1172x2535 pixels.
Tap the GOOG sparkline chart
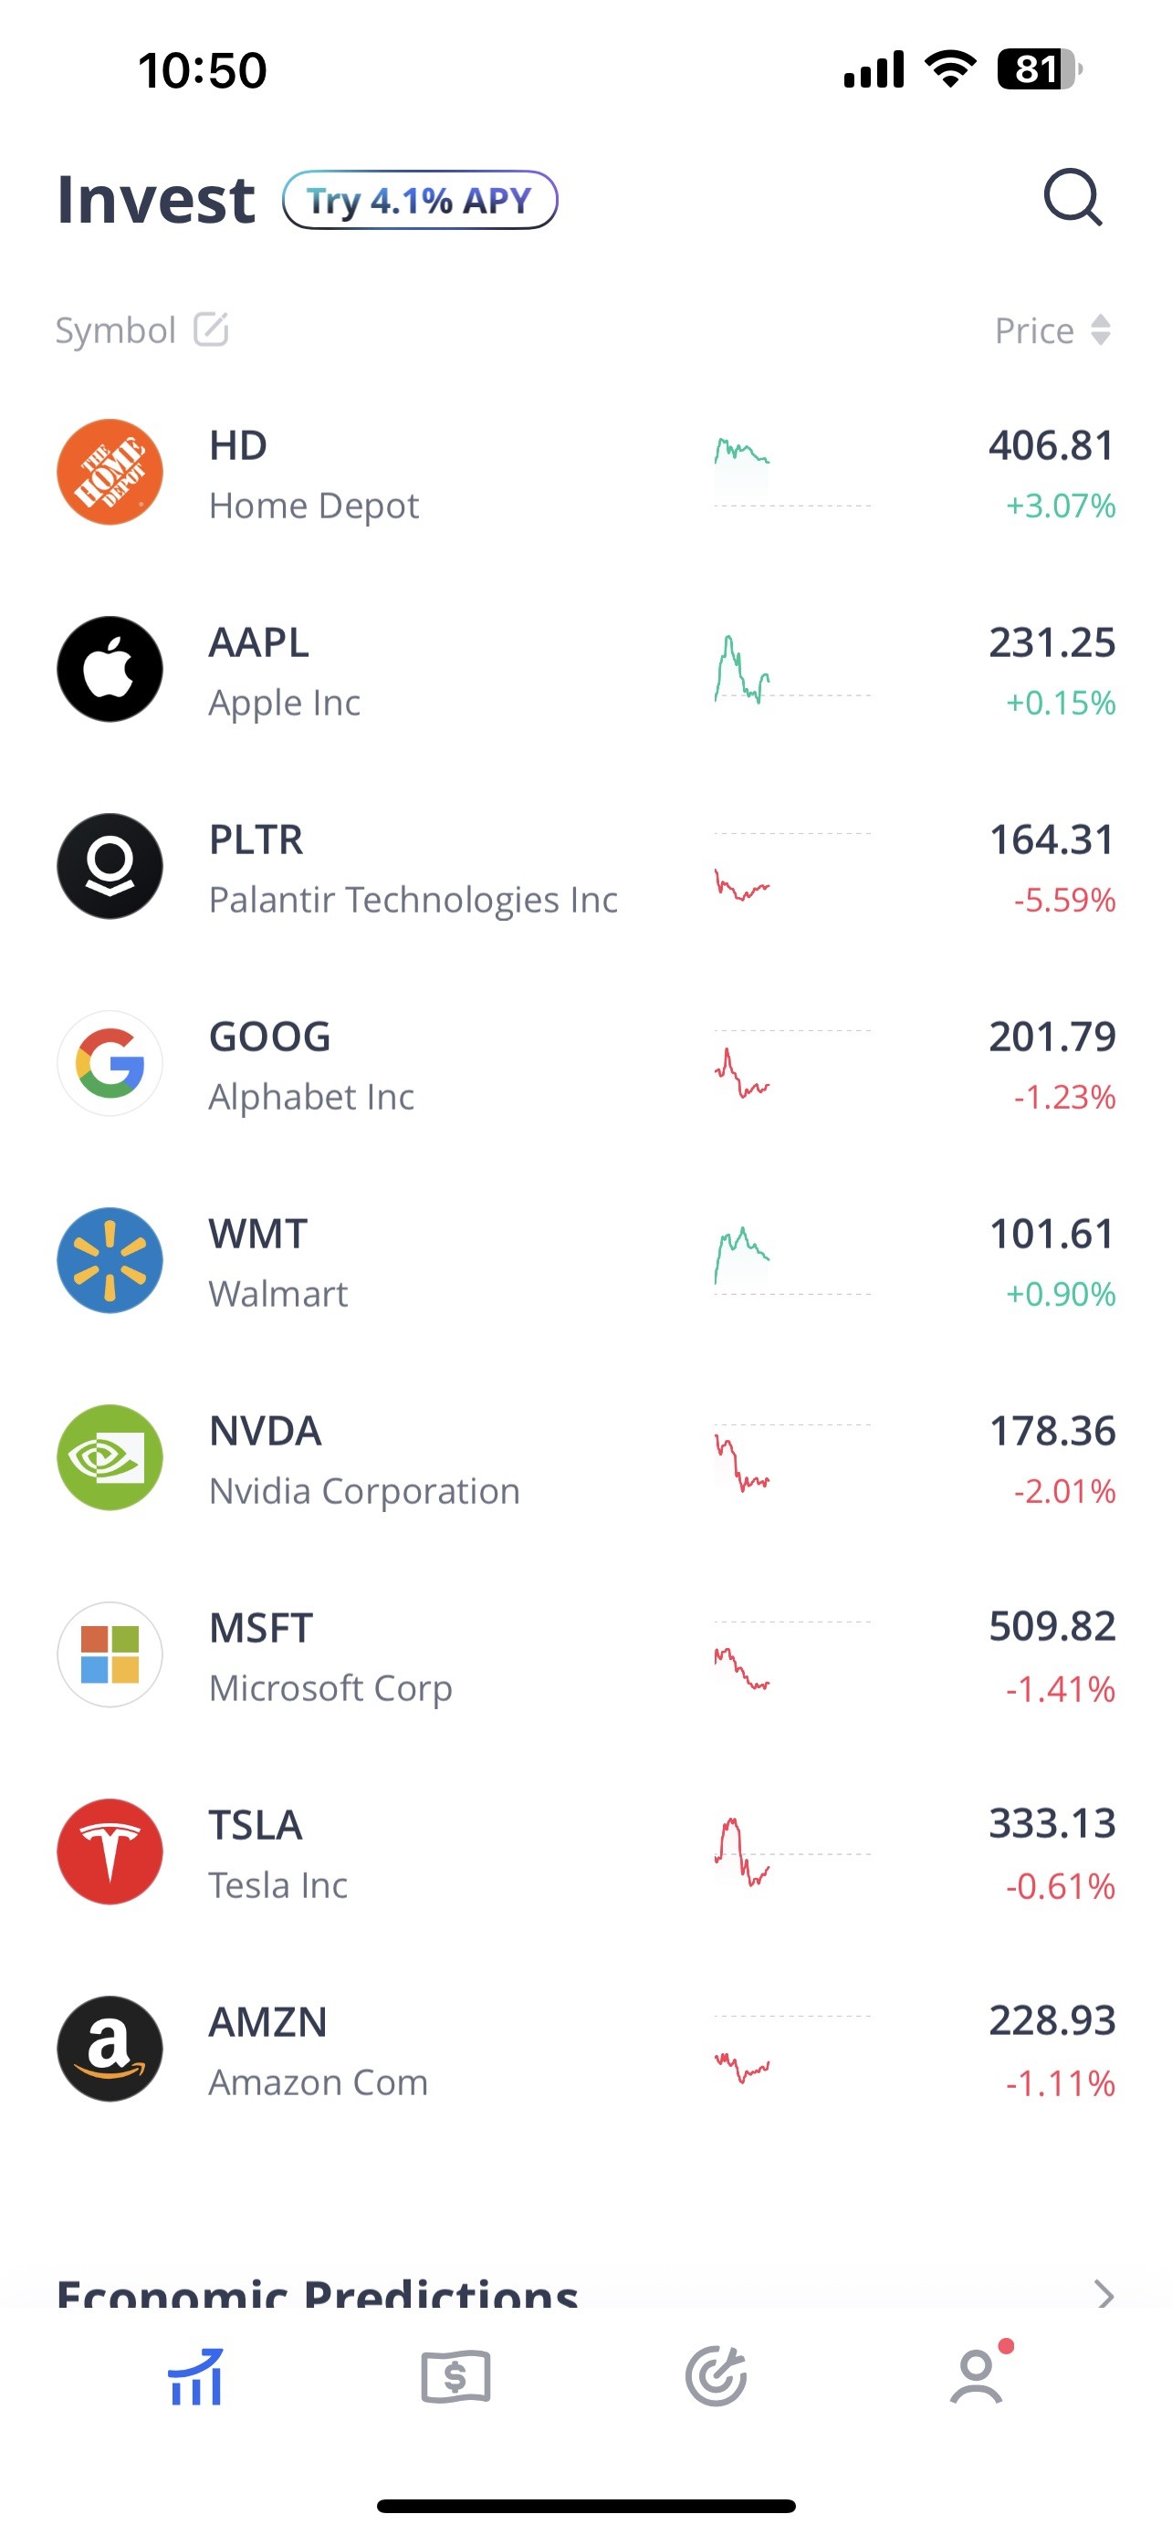pyautogui.click(x=744, y=1072)
